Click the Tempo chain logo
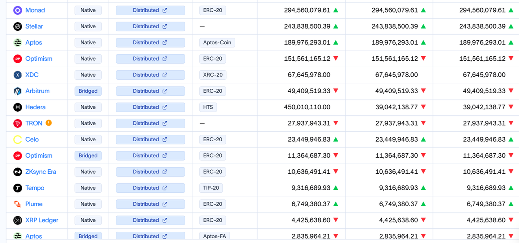This screenshot has height=243, width=519. [18, 188]
